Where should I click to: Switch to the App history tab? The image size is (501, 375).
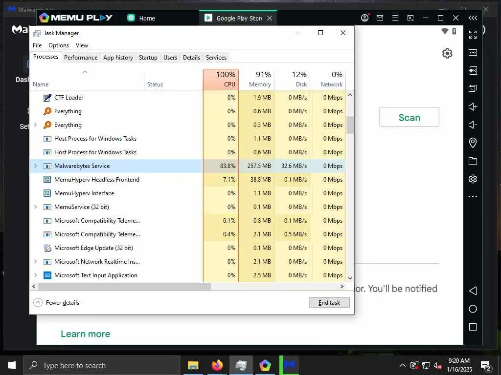click(x=118, y=58)
